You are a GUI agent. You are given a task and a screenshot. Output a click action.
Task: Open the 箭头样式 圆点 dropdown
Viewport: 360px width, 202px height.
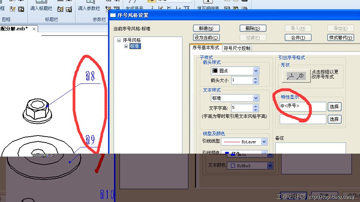[x=256, y=71]
